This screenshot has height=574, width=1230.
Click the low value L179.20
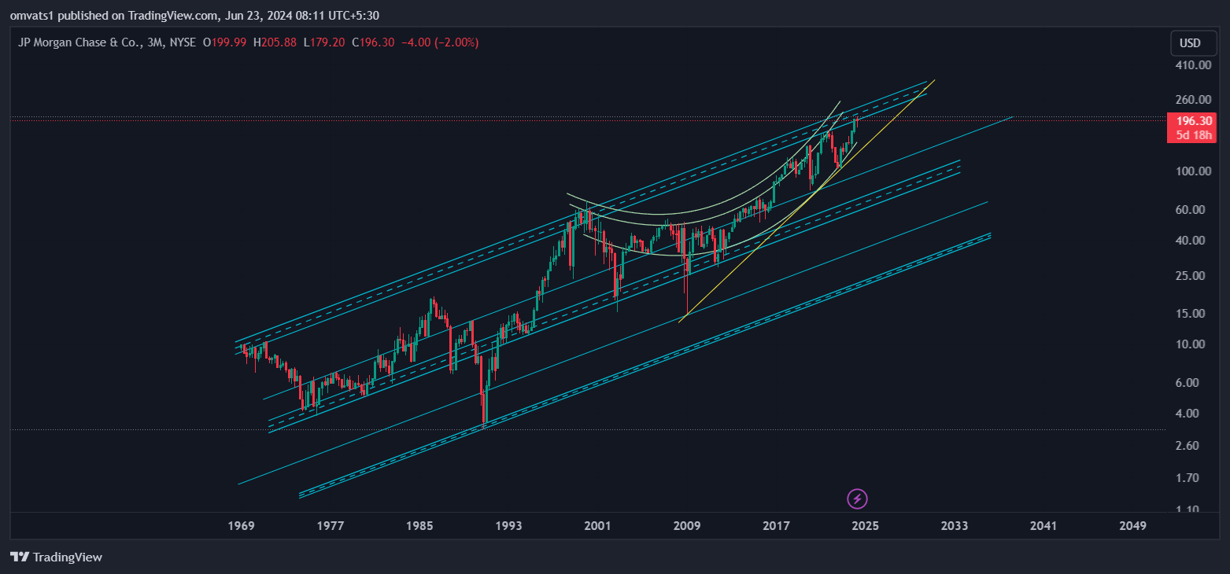click(323, 42)
